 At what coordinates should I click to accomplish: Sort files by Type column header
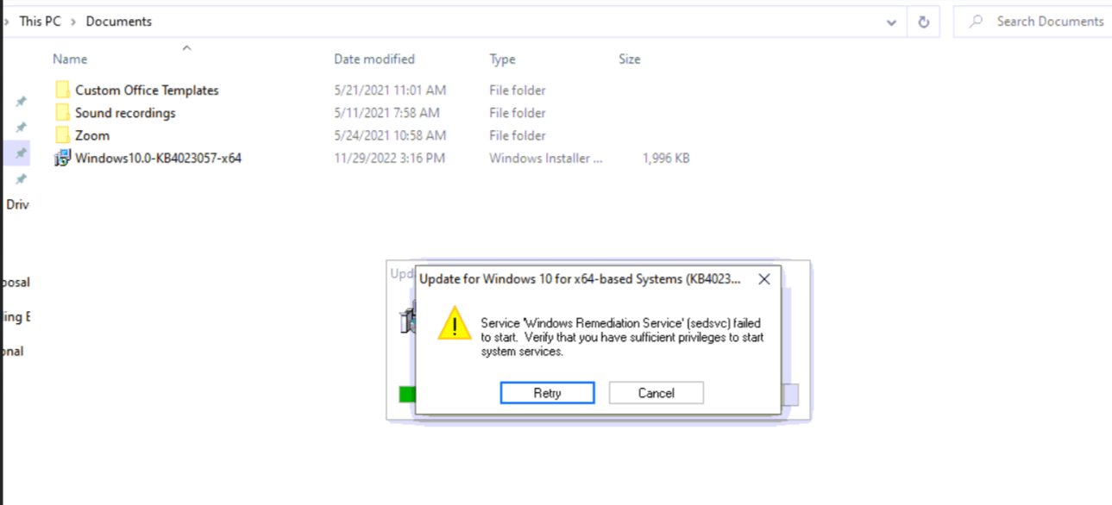pyautogui.click(x=502, y=59)
